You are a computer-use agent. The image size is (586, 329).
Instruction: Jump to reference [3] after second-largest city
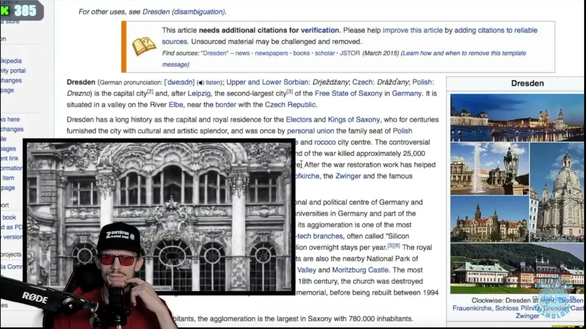290,91
